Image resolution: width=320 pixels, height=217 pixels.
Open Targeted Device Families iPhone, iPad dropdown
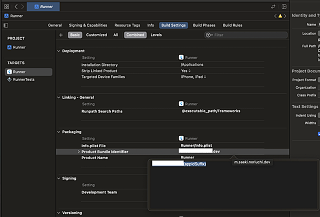(x=193, y=77)
